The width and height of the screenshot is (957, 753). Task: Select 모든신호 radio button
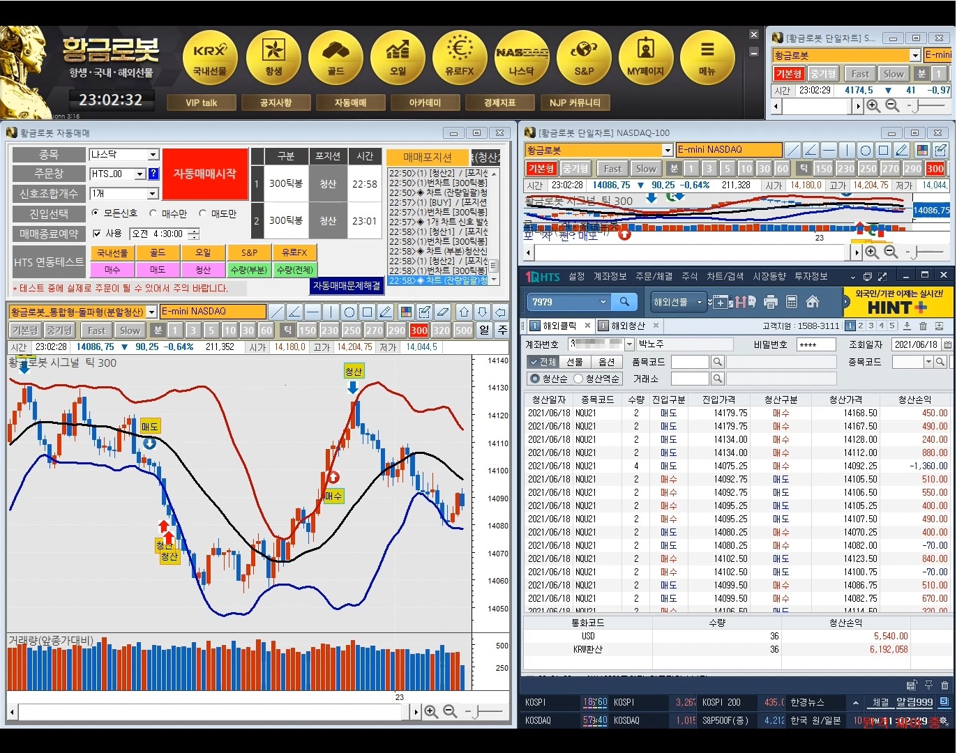(96, 213)
